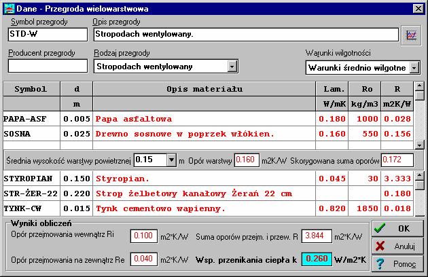Select the STYROPIAN symbol cell

click(31, 179)
